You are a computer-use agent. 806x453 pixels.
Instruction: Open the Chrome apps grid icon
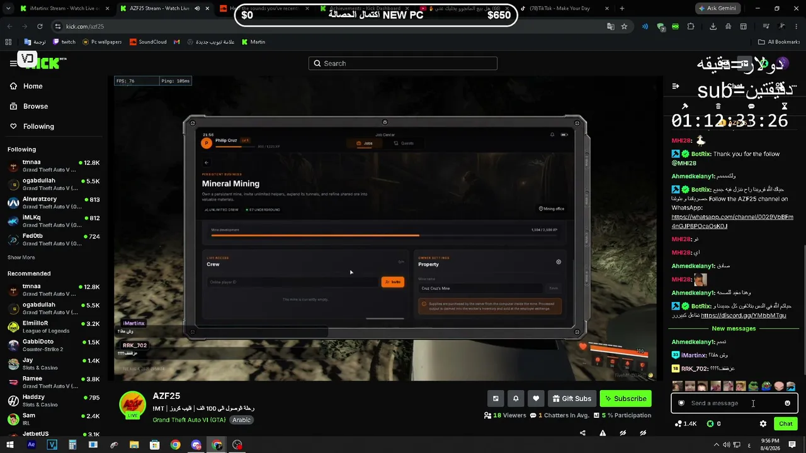click(x=8, y=42)
